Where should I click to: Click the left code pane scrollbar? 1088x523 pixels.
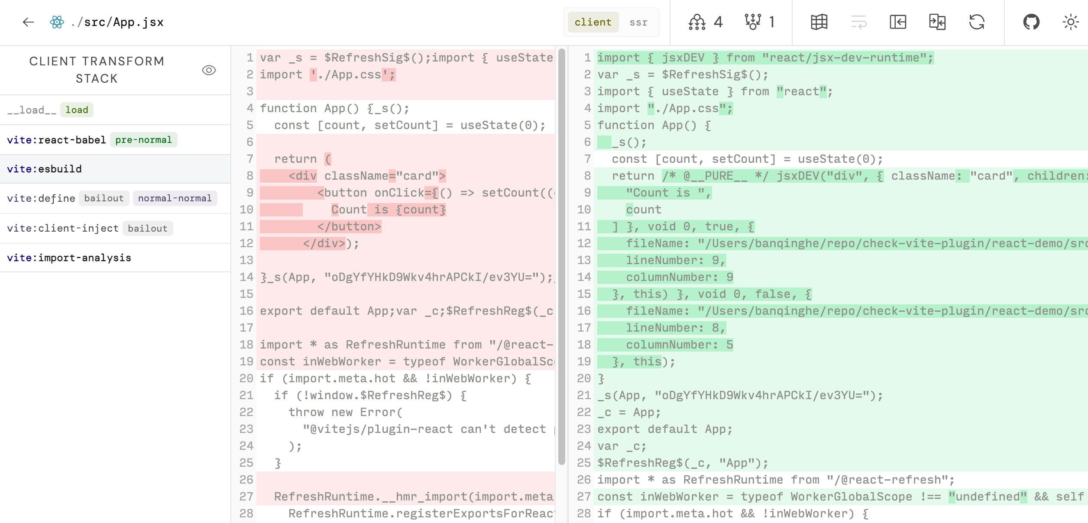[561, 255]
